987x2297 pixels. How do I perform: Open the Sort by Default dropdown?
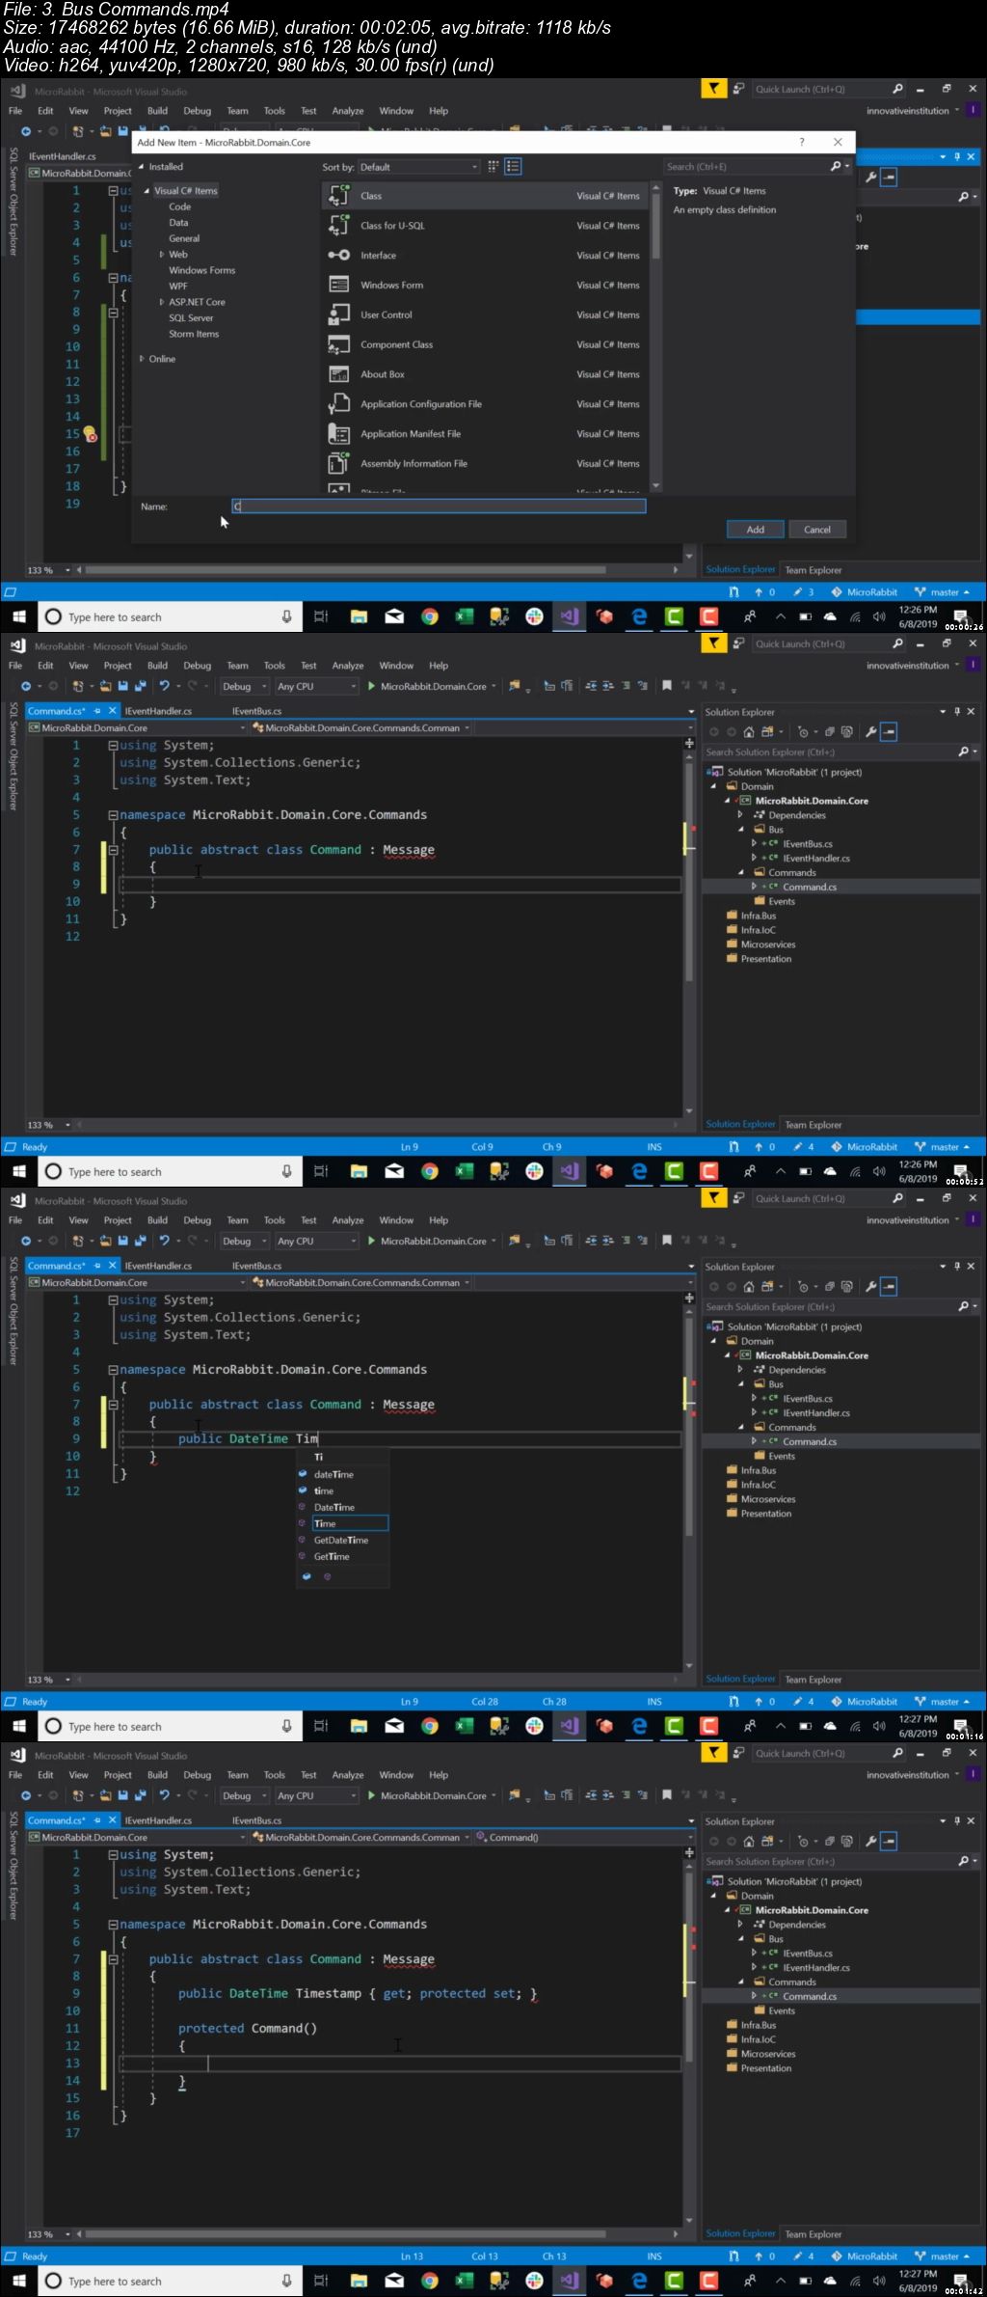point(418,167)
